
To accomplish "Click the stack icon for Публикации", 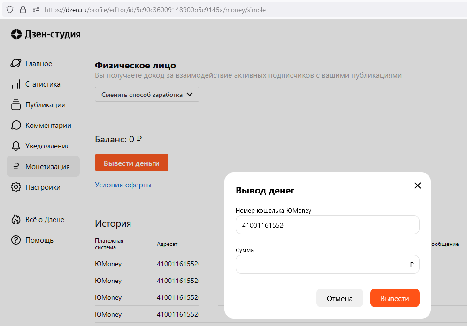I will click(x=16, y=104).
